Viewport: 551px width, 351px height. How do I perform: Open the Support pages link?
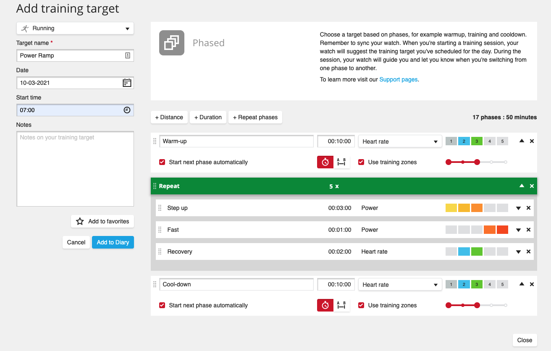click(398, 79)
